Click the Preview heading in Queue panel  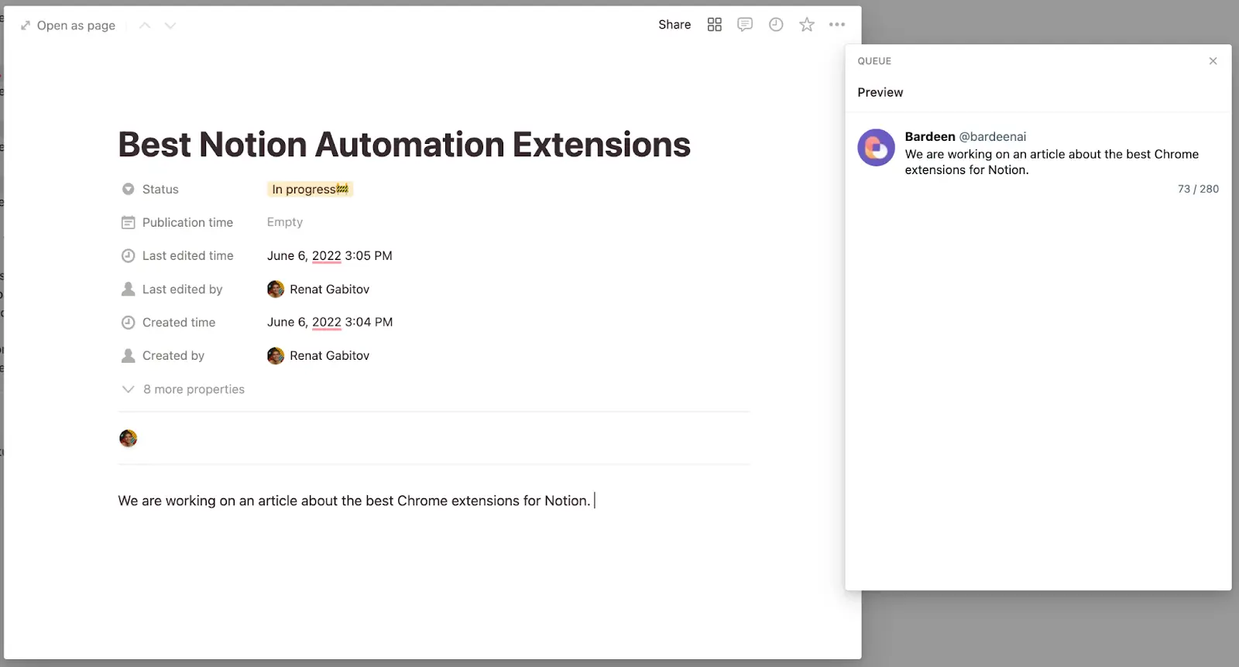coord(880,92)
